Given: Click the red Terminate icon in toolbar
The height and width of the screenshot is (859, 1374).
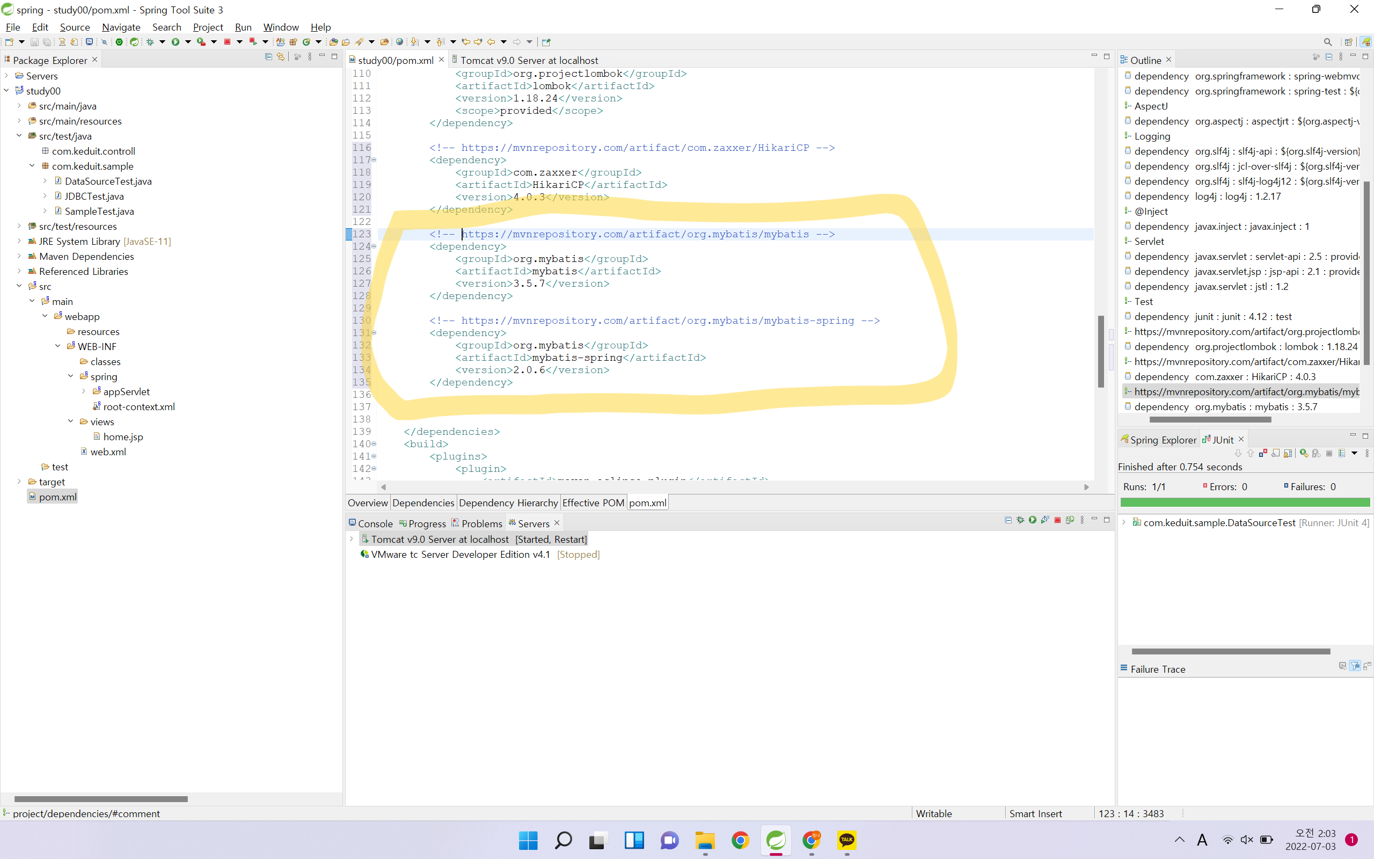Looking at the screenshot, I should pyautogui.click(x=227, y=41).
